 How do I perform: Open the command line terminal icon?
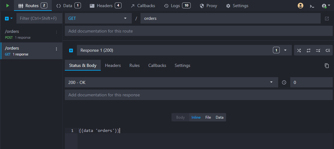click(x=312, y=6)
